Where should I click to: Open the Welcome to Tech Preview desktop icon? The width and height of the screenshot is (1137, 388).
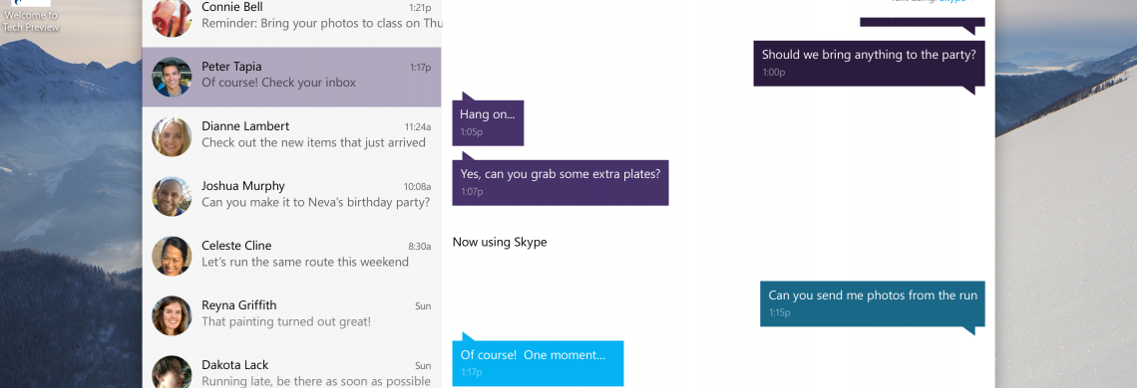pyautogui.click(x=31, y=16)
